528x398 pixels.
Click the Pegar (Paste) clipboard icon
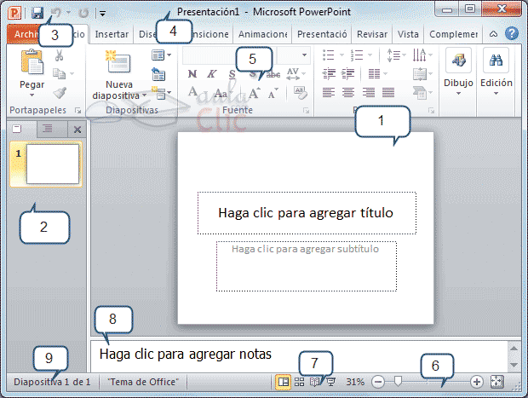tap(32, 62)
